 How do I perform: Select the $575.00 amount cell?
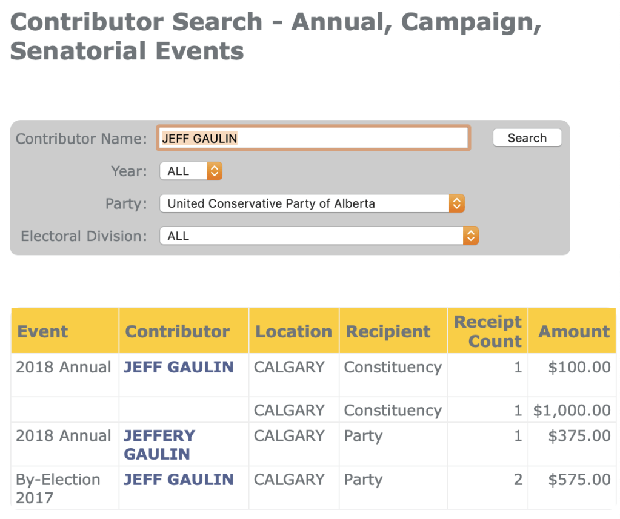click(579, 480)
